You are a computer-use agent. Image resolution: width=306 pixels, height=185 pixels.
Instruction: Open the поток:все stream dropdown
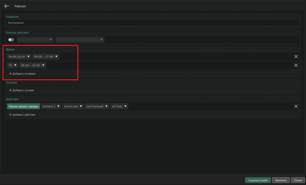[73, 106]
